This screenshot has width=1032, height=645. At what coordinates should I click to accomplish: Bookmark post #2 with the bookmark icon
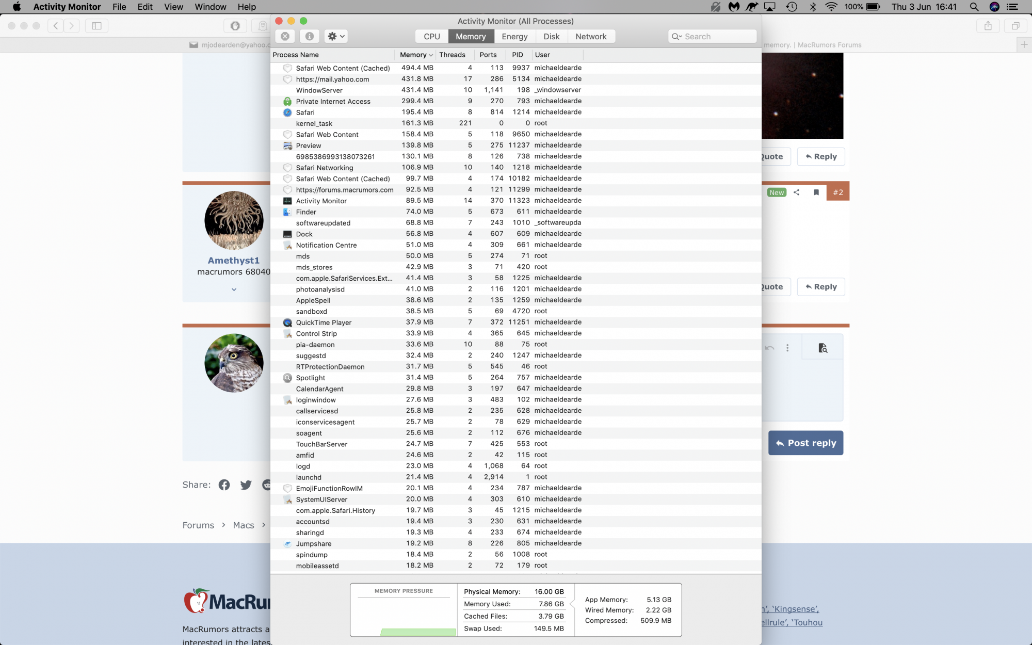coord(816,192)
